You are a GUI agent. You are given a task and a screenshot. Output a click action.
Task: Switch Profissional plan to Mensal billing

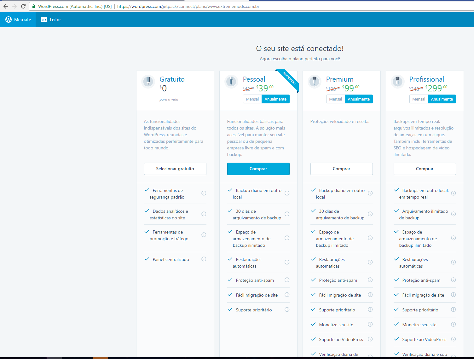tap(419, 99)
